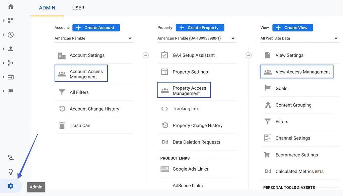This screenshot has width=343, height=196.
Task: Select the Realtime clock icon
Action: [x=10, y=34]
